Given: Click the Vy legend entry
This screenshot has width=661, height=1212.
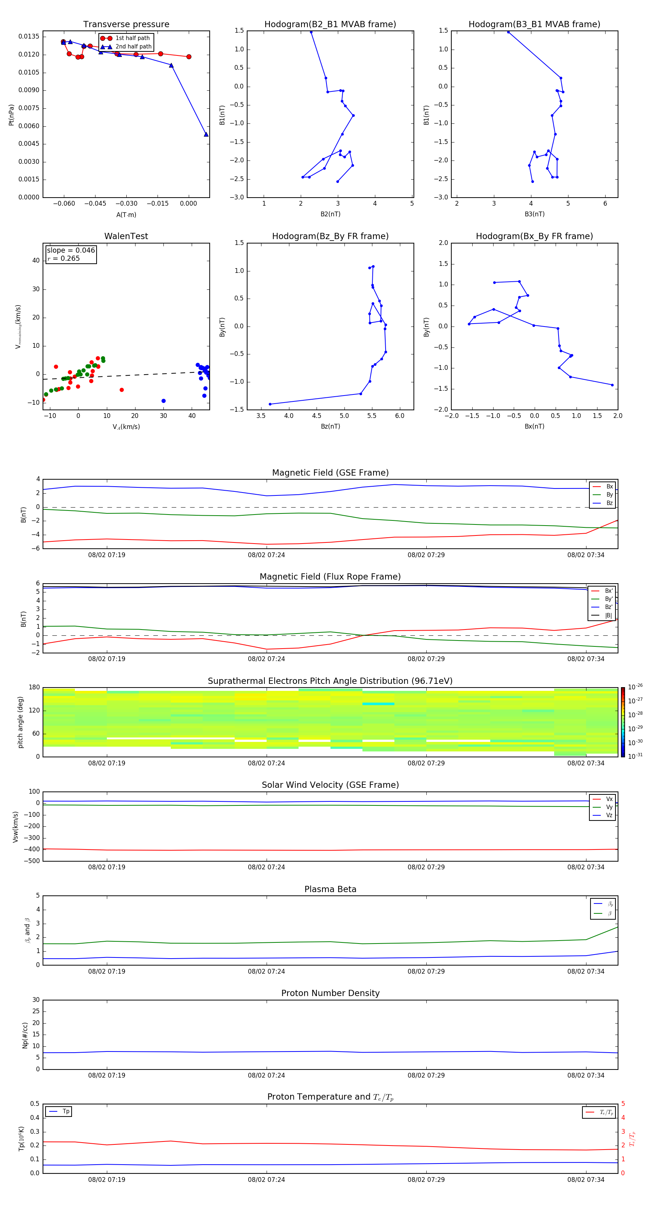Looking at the screenshot, I should 603,807.
